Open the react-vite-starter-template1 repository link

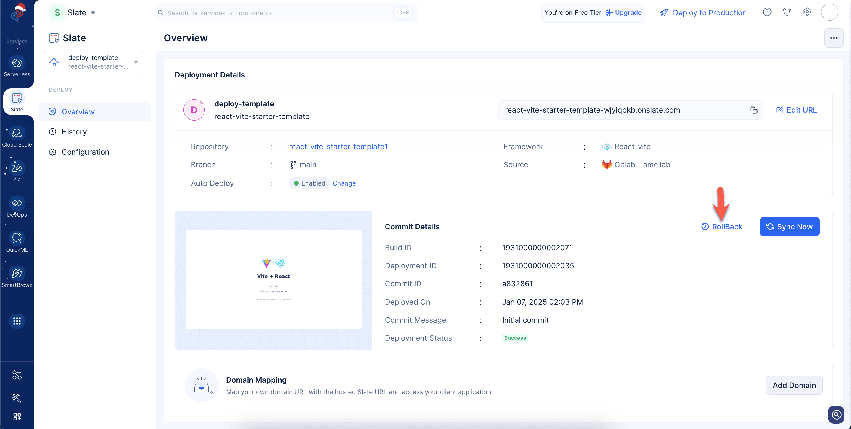click(338, 147)
